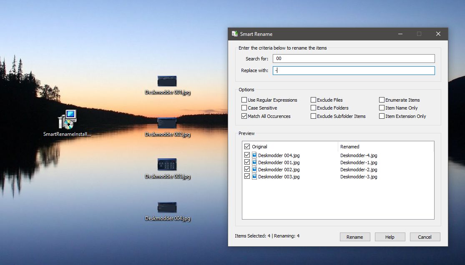Click the file icon beside Deskmodder 004.jpg

click(254, 155)
